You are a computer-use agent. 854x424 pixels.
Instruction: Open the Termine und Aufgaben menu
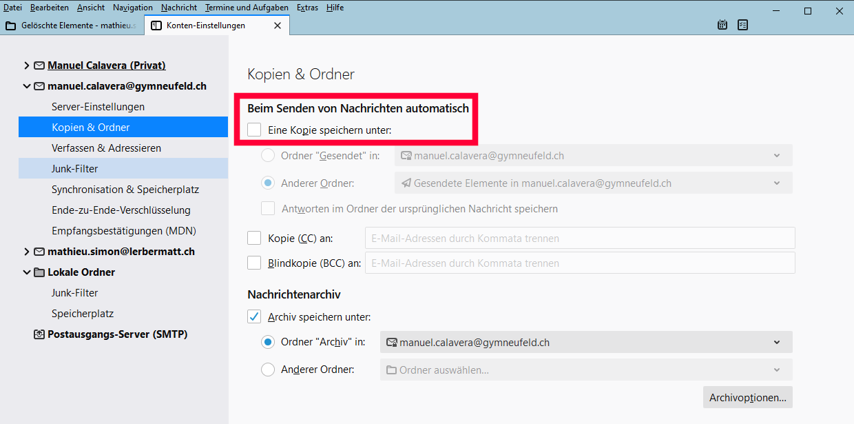coord(247,8)
